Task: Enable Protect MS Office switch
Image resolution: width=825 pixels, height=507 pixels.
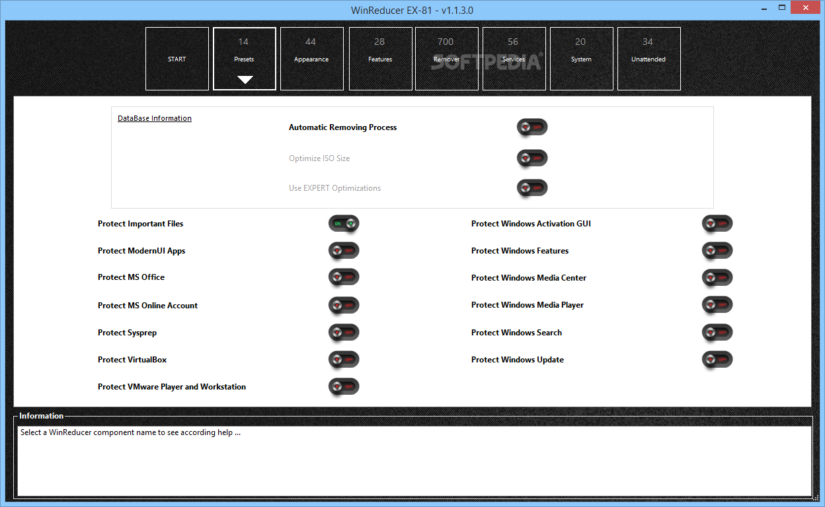Action: 344,277
